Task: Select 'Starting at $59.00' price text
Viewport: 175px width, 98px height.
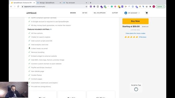Action: pos(131,26)
